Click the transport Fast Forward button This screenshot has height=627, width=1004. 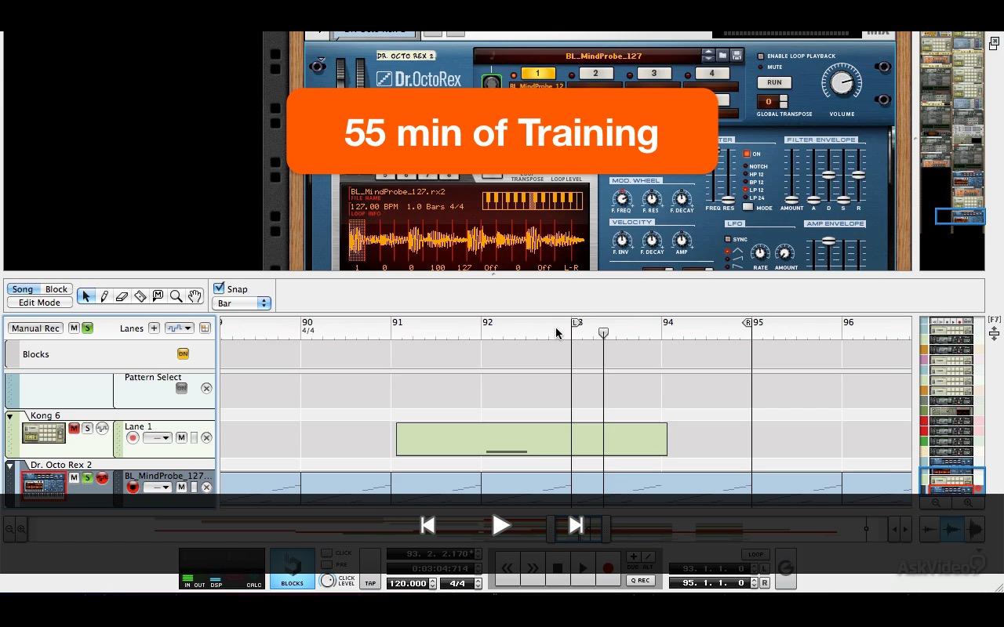pyautogui.click(x=533, y=568)
